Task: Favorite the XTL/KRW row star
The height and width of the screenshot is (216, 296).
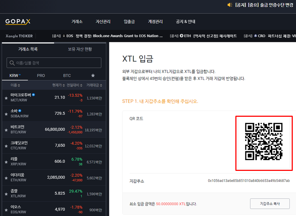Action: click(6, 194)
